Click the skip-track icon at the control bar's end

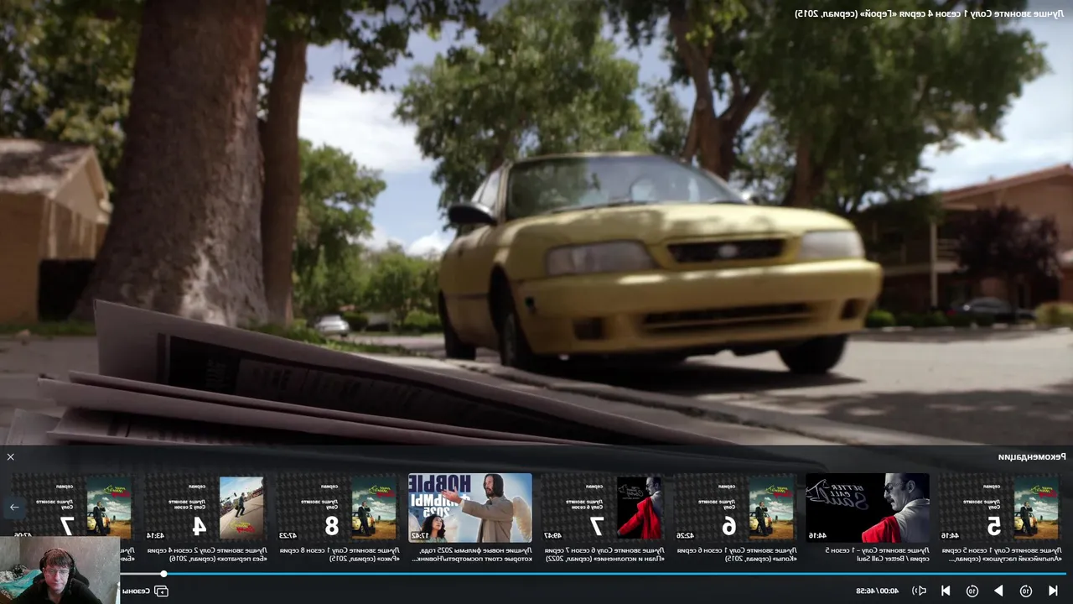[1053, 591]
